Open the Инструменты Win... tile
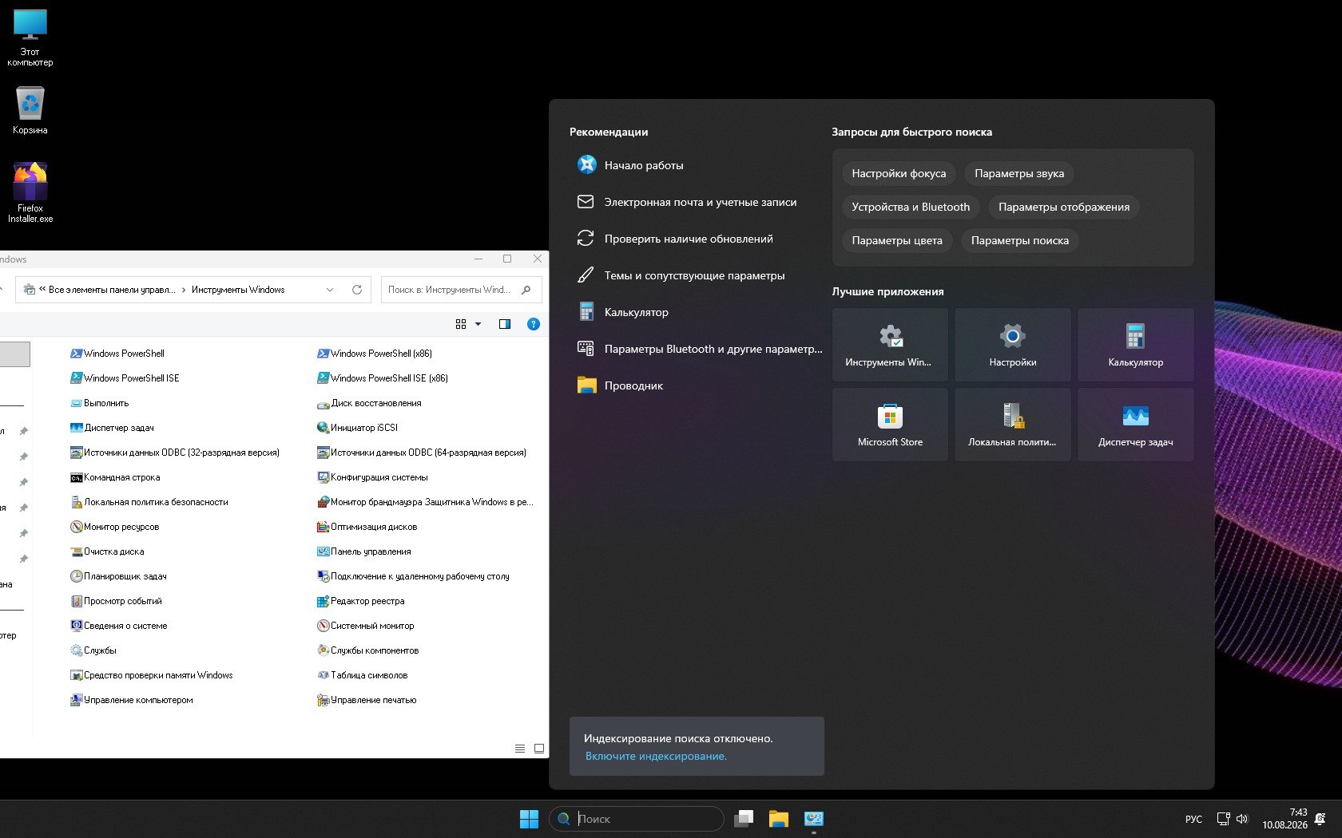 [x=890, y=345]
